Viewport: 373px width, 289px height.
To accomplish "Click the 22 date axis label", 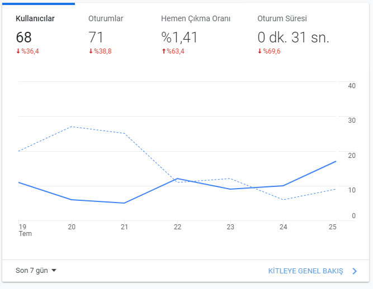I will [x=177, y=227].
